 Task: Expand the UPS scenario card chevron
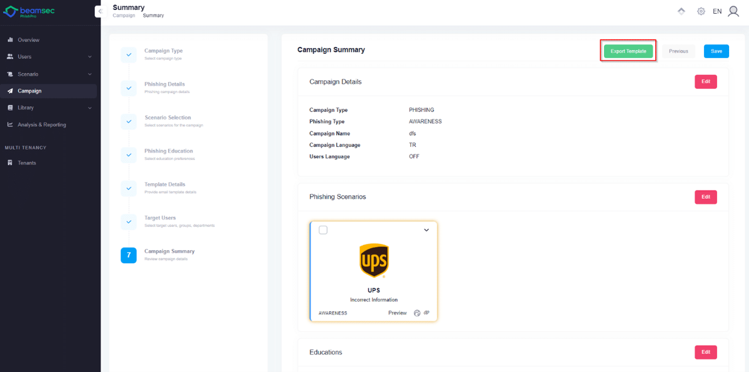pyautogui.click(x=426, y=230)
